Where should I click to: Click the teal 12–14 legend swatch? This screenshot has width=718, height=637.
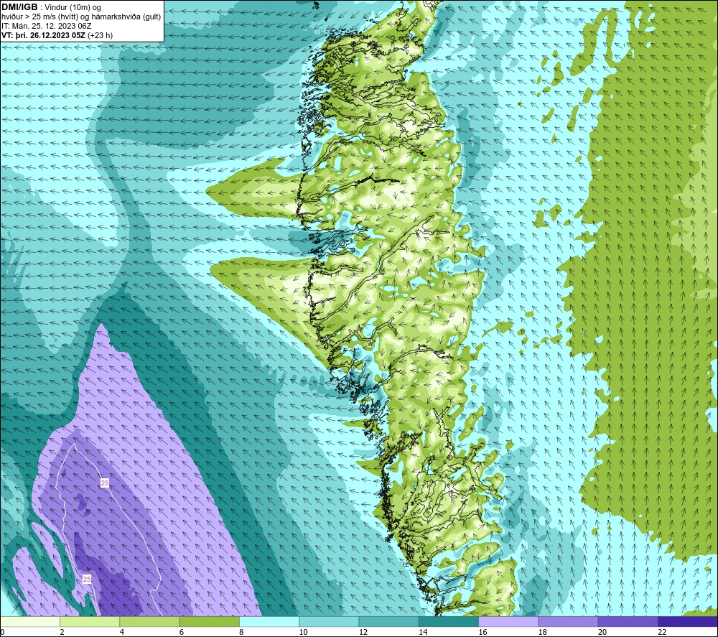point(388,622)
